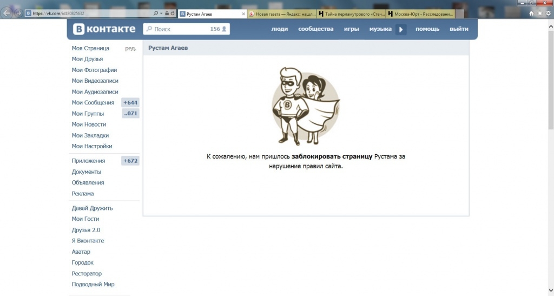
Task: Open Мои Аудиозаписи
Action: (x=95, y=92)
